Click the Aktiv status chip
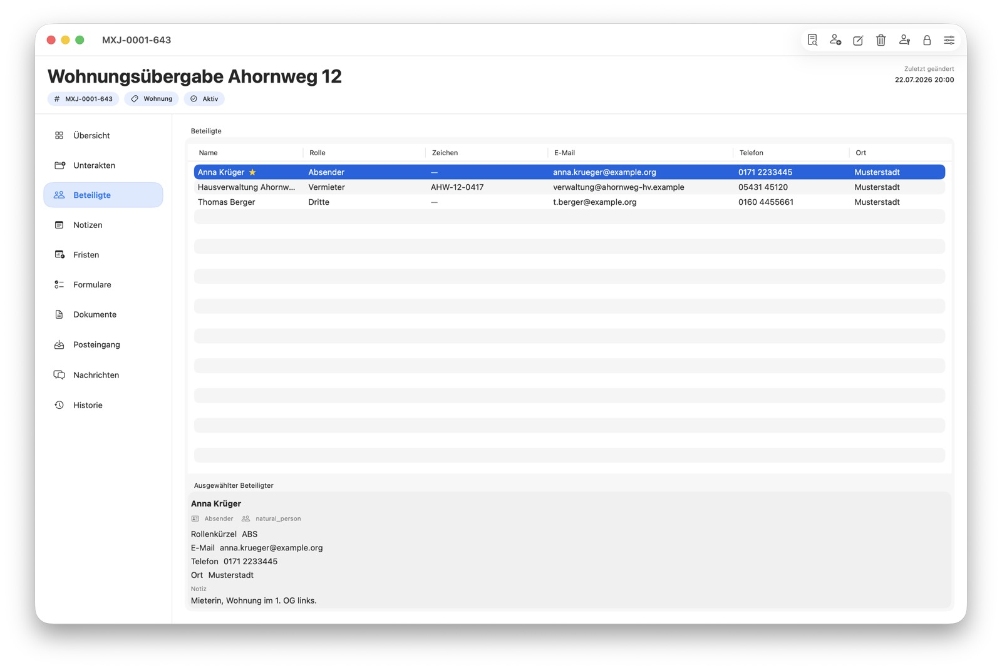 point(204,99)
